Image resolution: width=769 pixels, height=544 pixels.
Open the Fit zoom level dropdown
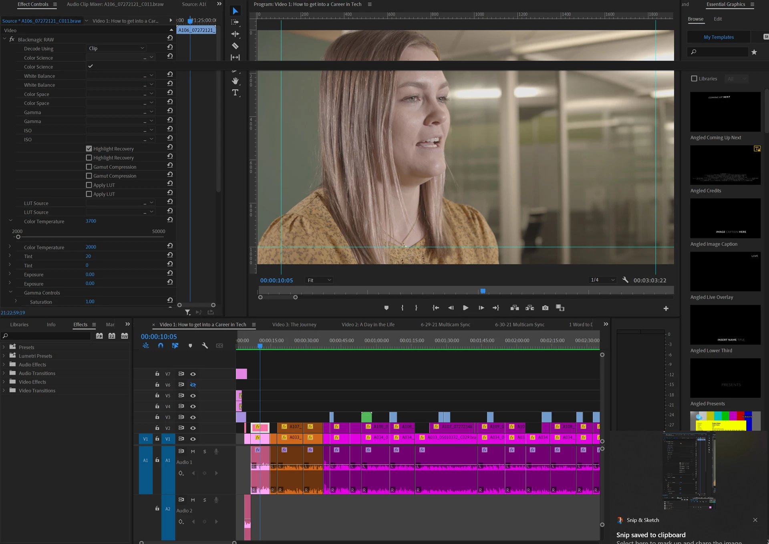[x=319, y=280]
